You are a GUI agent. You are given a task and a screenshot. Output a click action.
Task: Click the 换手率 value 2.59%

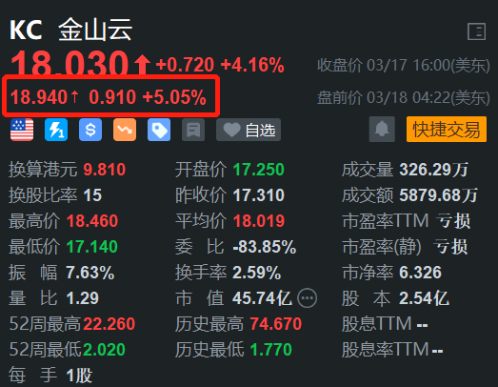pyautogui.click(x=257, y=273)
